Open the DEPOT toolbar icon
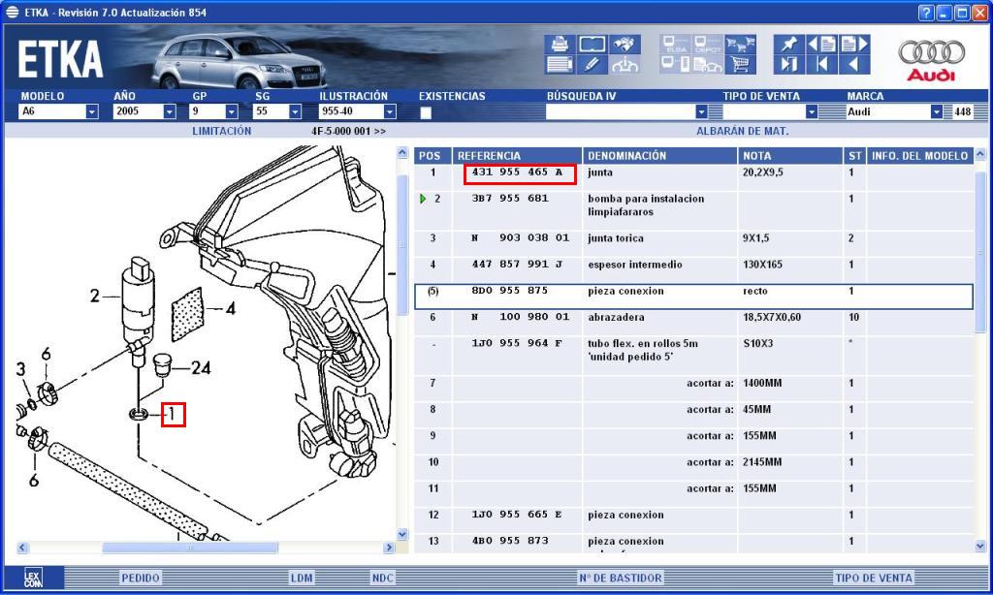The width and height of the screenshot is (993, 595). tap(707, 44)
